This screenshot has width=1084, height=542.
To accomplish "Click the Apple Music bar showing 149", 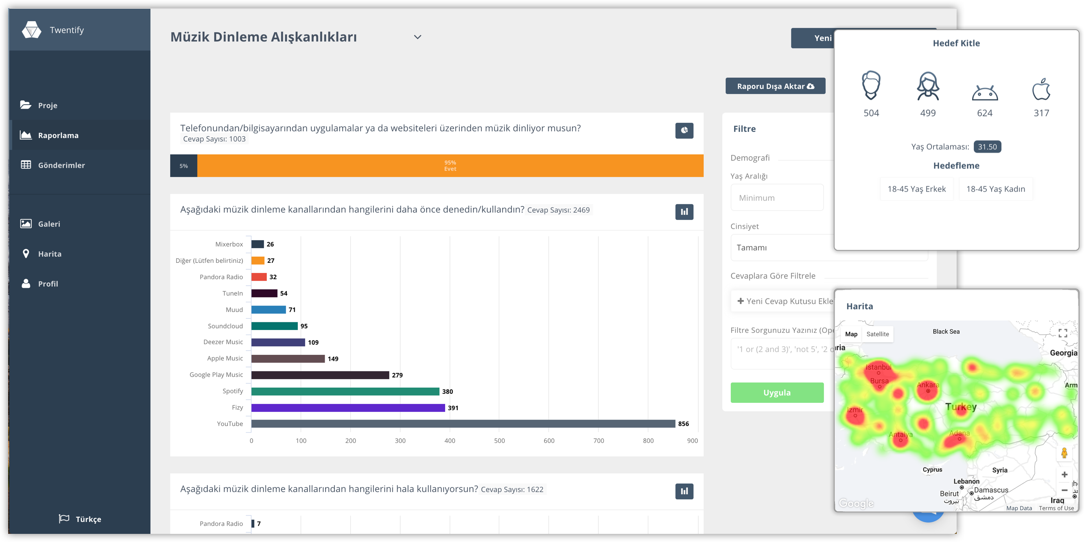I will (288, 358).
